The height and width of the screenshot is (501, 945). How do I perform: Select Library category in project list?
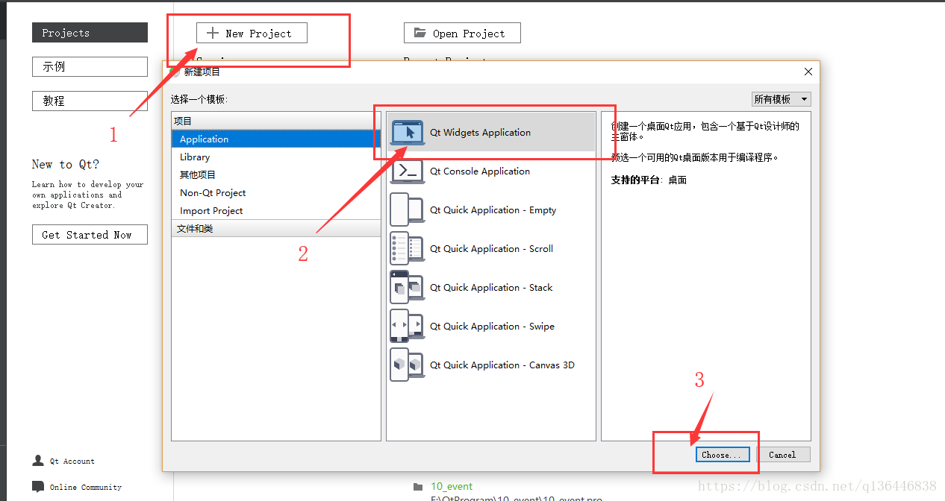tap(276, 157)
